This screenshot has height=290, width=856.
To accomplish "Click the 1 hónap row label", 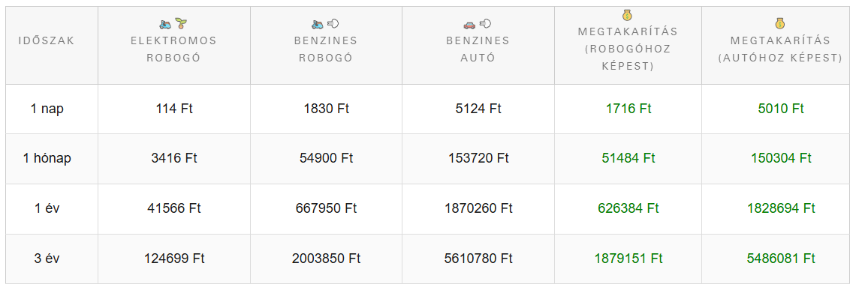I will 47,159.
